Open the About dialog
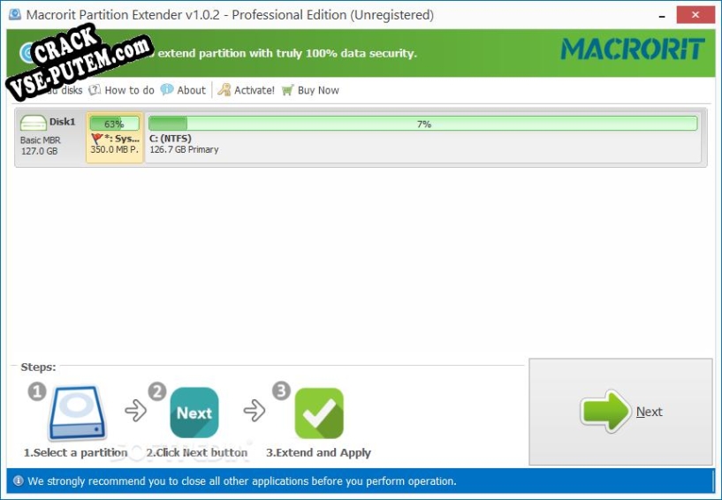This screenshot has height=500, width=722. tap(183, 90)
